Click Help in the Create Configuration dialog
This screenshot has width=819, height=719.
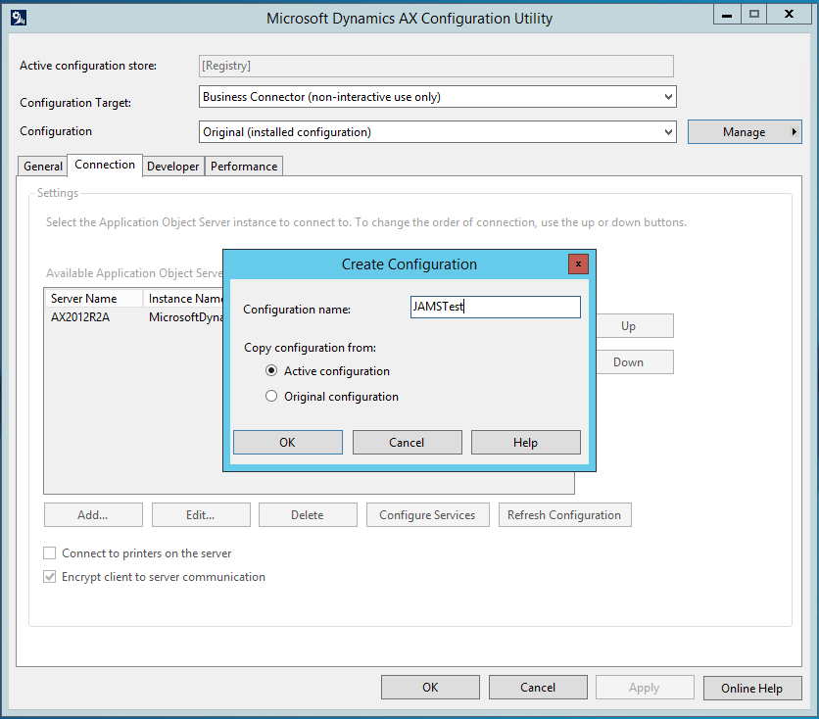525,443
